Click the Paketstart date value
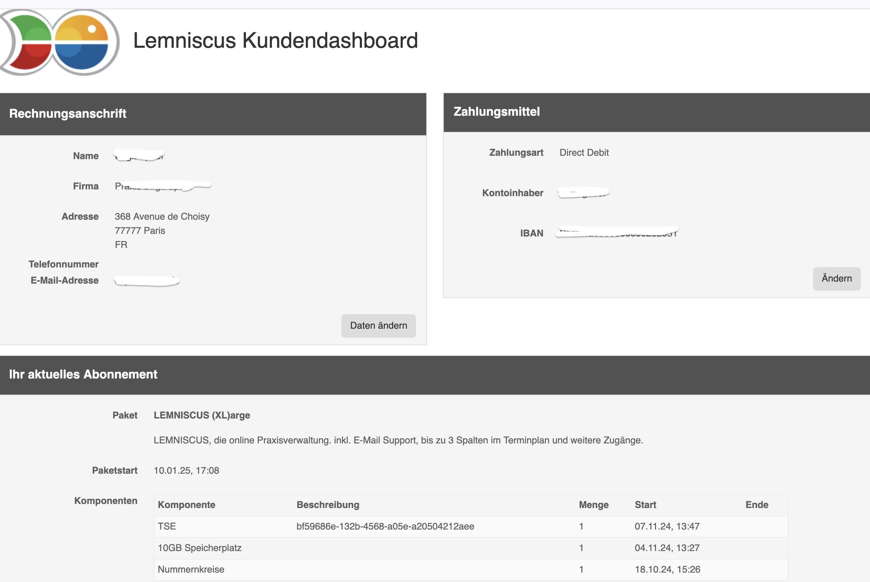 point(186,471)
